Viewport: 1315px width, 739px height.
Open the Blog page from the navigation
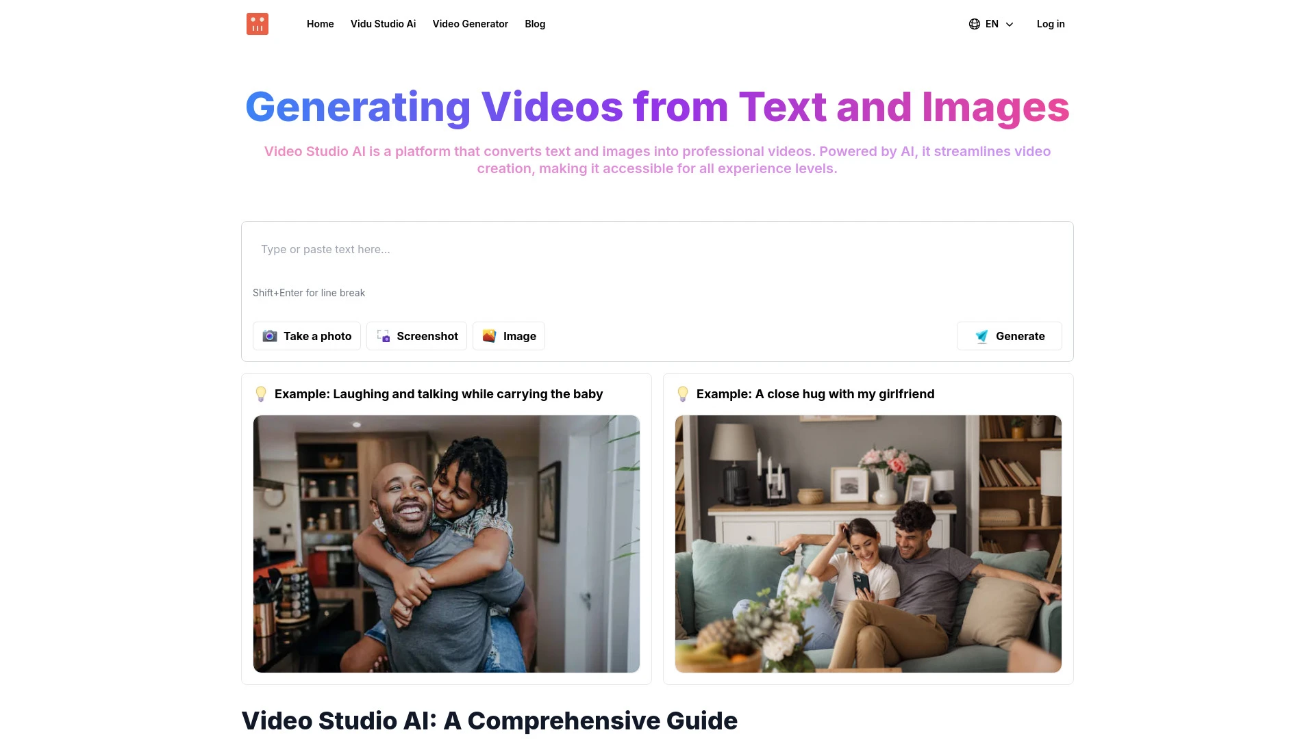click(x=535, y=24)
